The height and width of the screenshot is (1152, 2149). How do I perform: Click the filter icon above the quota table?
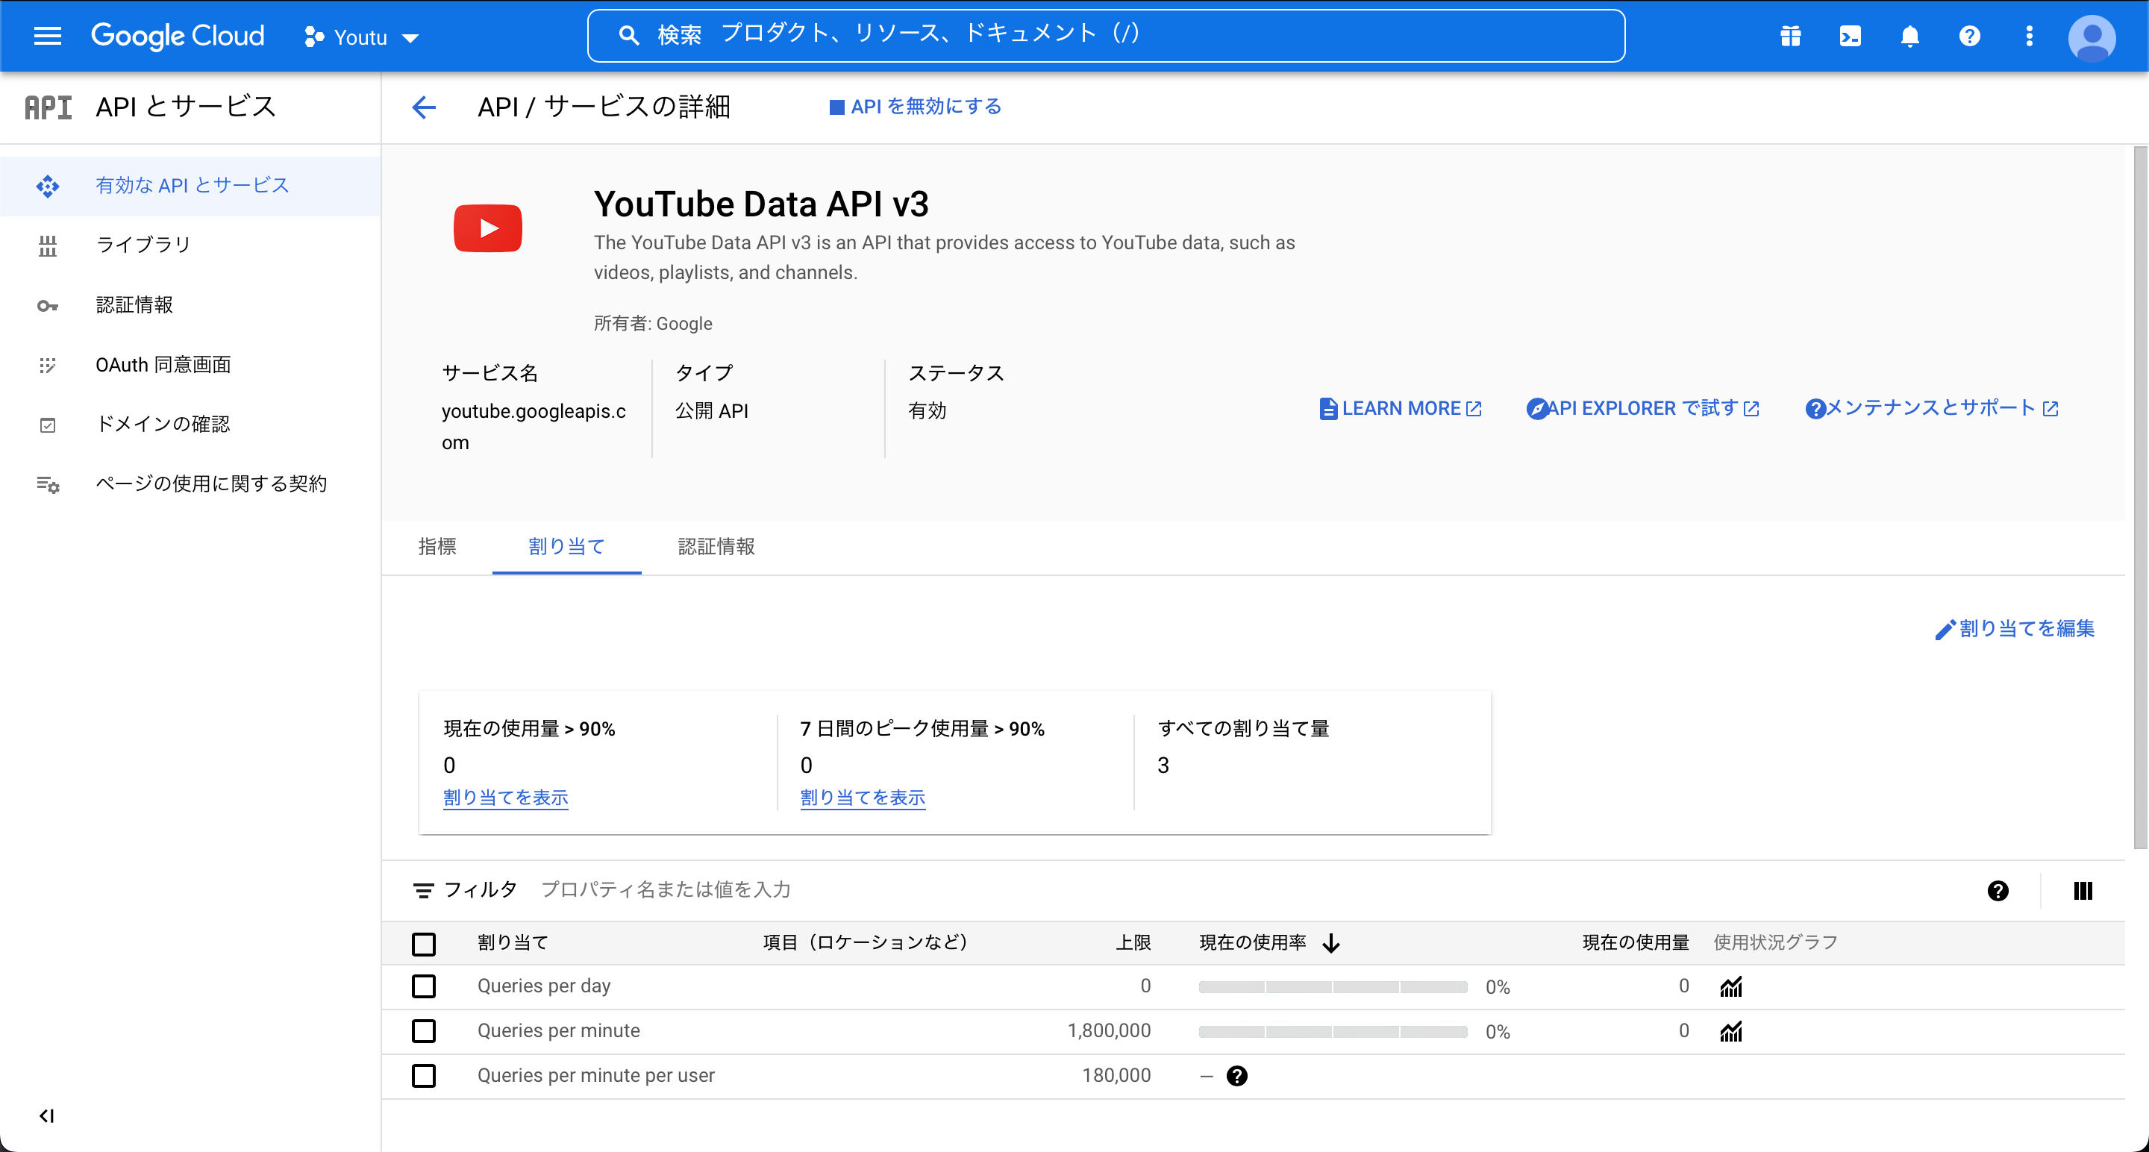424,890
